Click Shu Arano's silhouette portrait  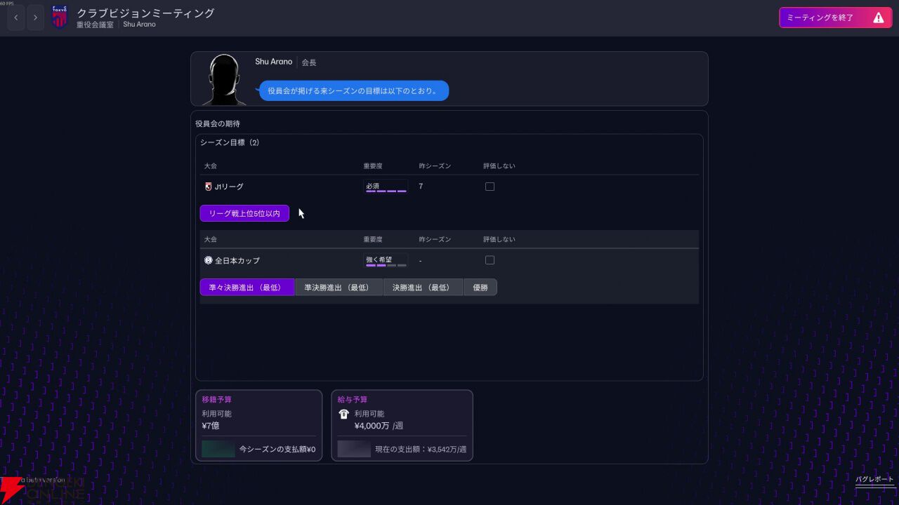224,79
